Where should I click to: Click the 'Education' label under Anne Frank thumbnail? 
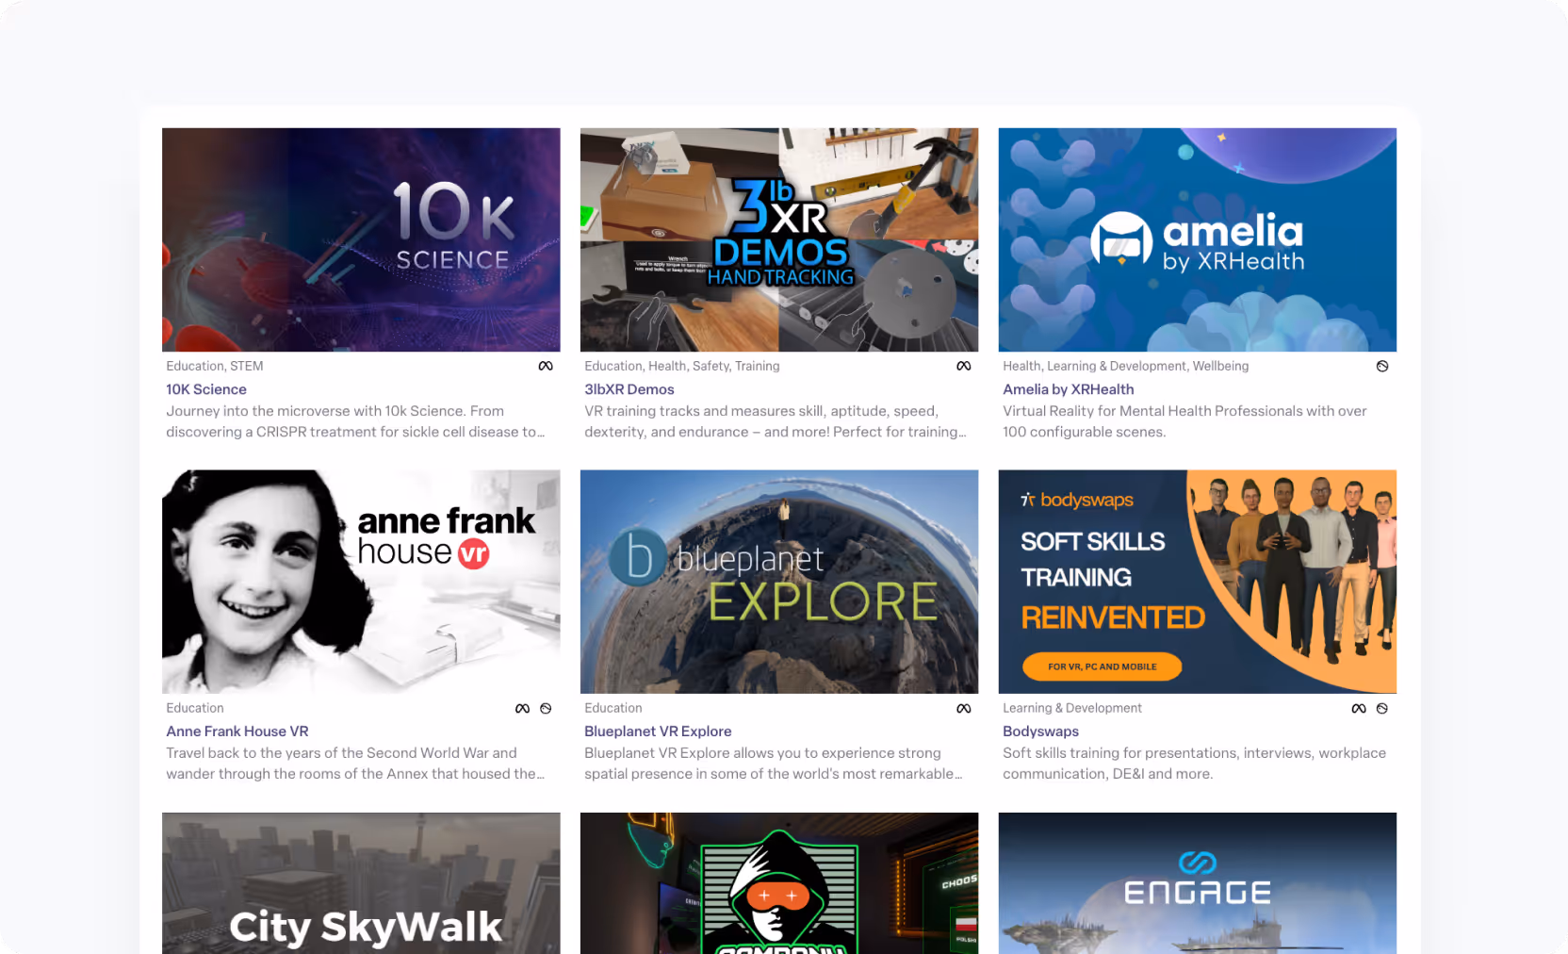tap(195, 708)
